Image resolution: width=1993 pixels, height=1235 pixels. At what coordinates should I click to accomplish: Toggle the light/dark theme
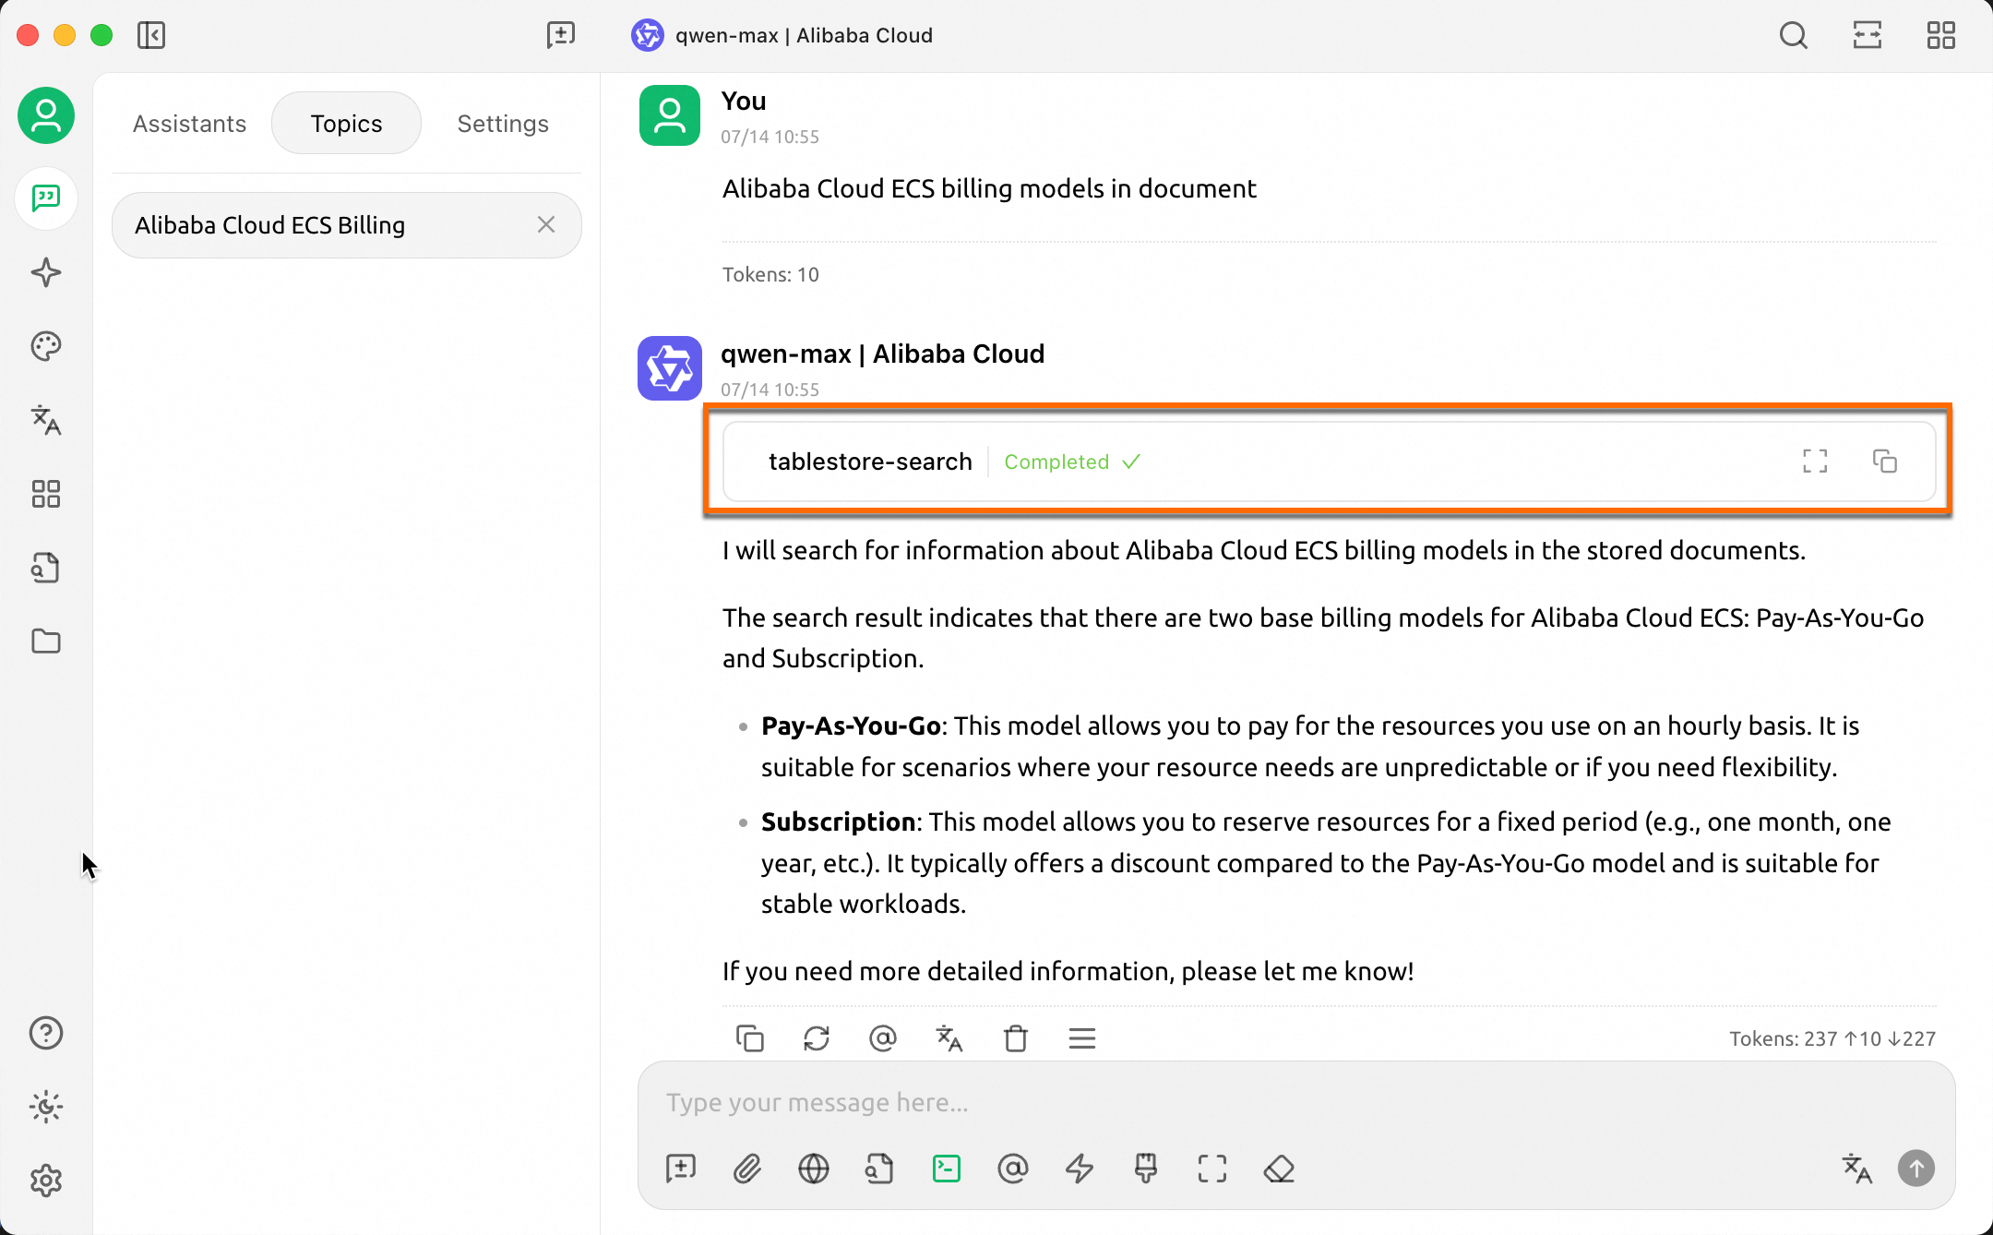[46, 1107]
